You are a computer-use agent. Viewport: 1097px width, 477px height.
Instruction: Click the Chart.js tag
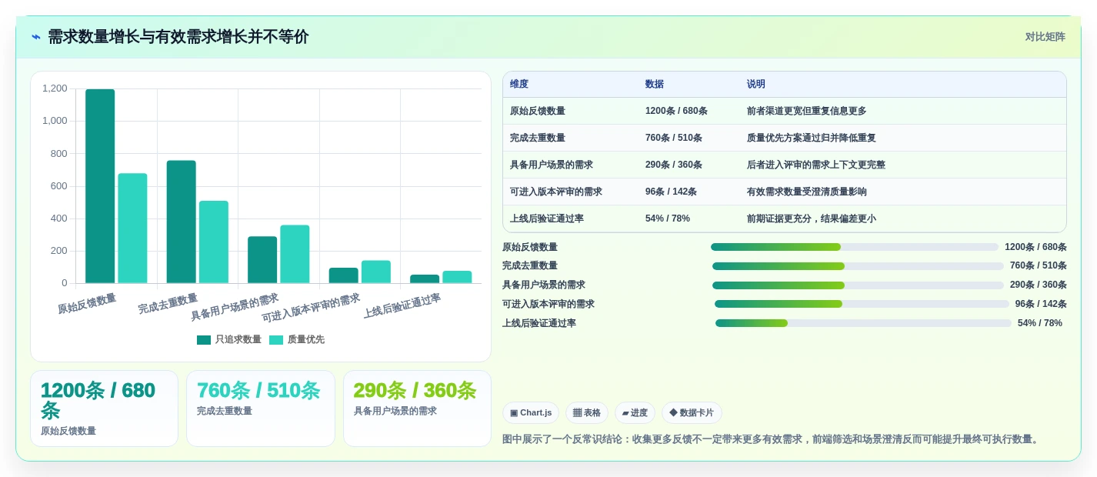531,413
